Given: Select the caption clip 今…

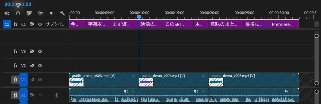Looking at the screenshot, I should (78, 24).
